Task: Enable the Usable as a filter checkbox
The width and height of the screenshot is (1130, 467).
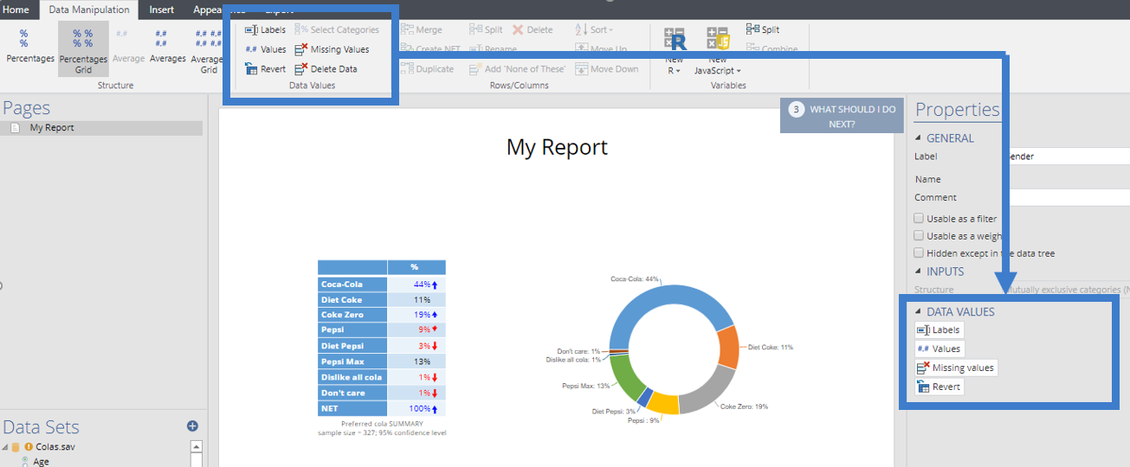Action: tap(920, 219)
